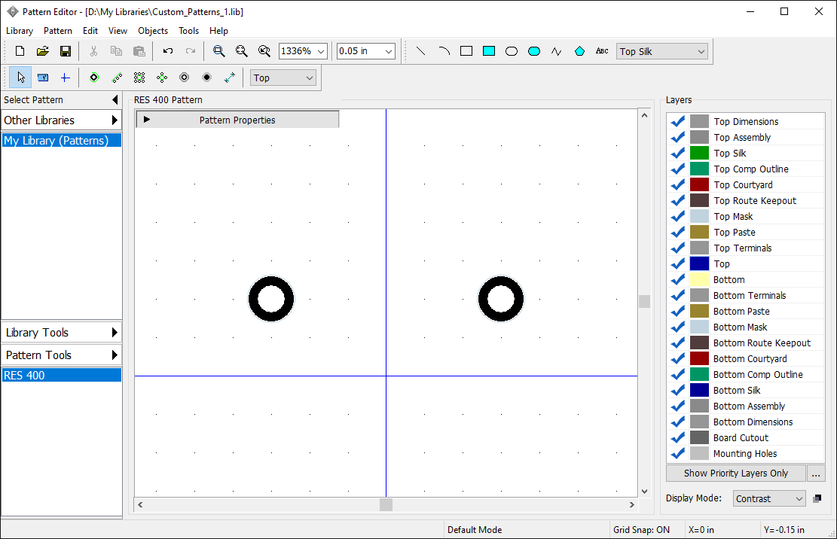Open the 0.05 in grid size dropdown

click(x=389, y=51)
